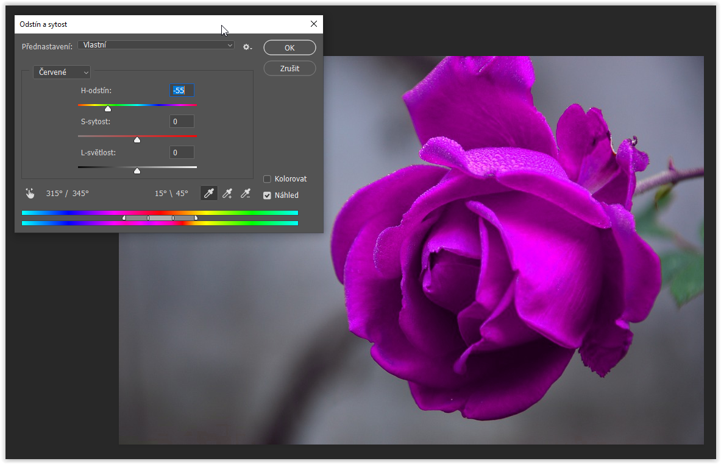721x464 pixels.
Task: Click the 15° \ 45° range readout
Action: point(171,194)
